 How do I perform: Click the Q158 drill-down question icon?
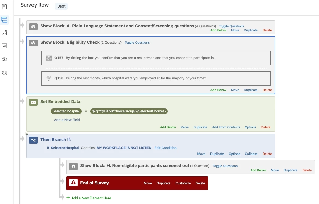pos(49,78)
